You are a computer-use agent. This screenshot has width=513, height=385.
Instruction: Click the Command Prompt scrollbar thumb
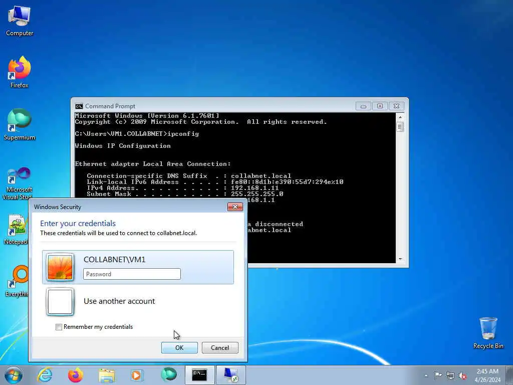(x=400, y=127)
